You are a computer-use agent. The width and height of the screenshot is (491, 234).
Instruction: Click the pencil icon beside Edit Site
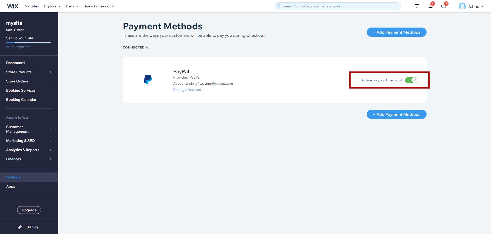coord(20,227)
